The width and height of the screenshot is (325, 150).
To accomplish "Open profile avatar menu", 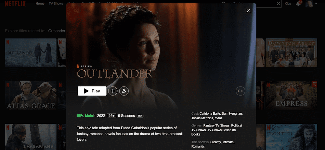I will coord(309,4).
